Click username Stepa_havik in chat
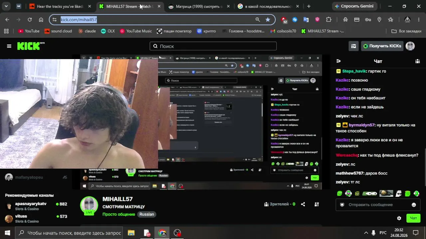Image resolution: width=426 pixels, height=239 pixels. (x=354, y=71)
